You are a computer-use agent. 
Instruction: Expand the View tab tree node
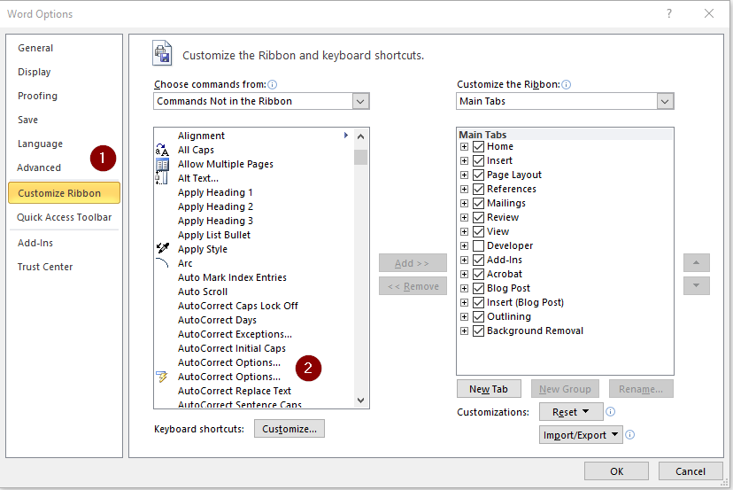[x=464, y=231]
